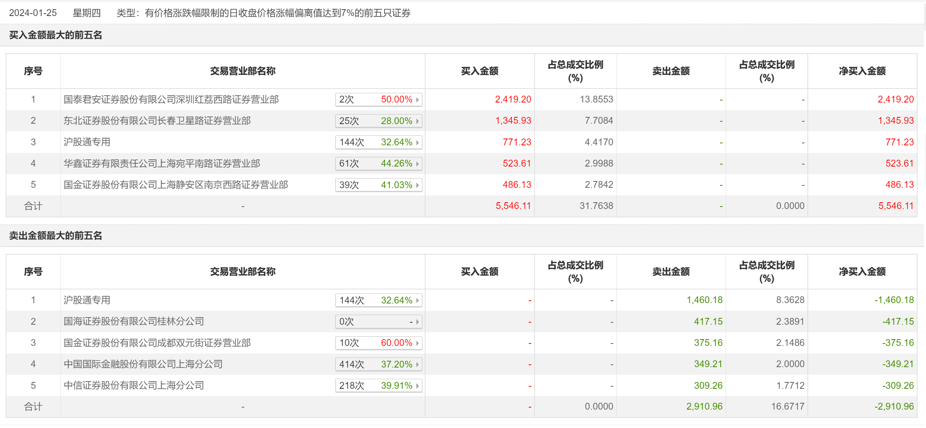This screenshot has height=428, width=926.
Task: Expand the 39次 41.03% stats box
Action: click(x=379, y=185)
